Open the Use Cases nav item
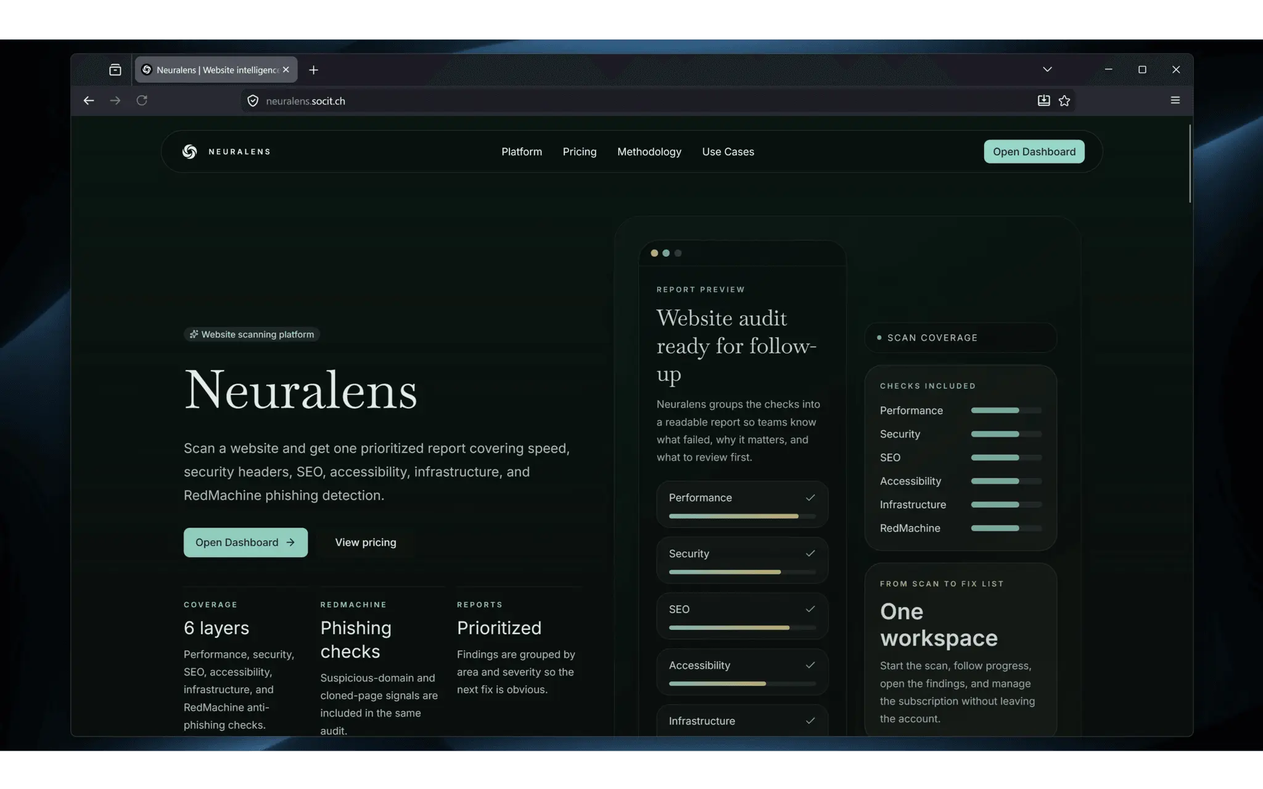1263x789 pixels. [x=728, y=152]
